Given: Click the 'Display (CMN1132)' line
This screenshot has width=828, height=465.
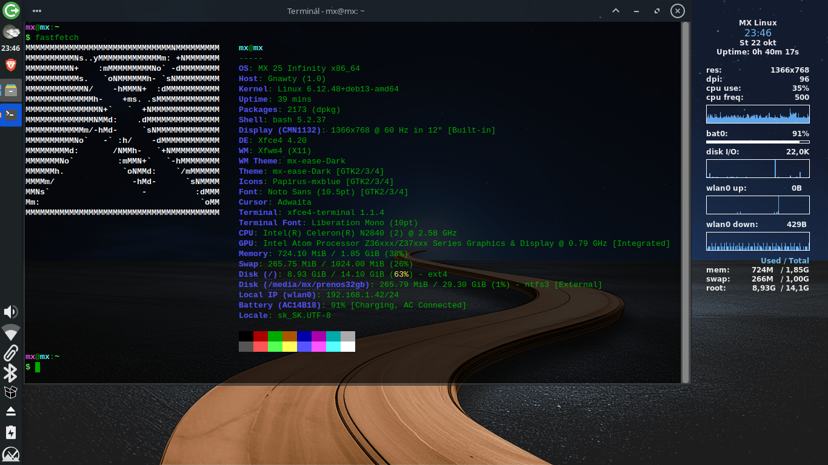Looking at the screenshot, I should 367,130.
